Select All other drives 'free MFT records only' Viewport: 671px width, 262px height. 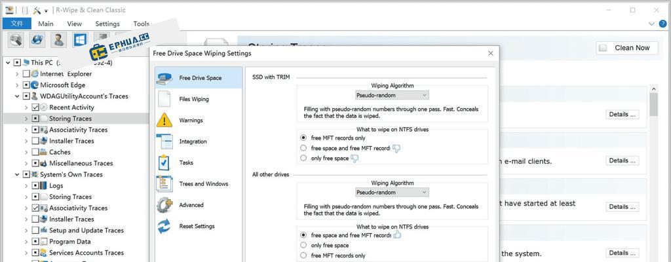pyautogui.click(x=303, y=255)
